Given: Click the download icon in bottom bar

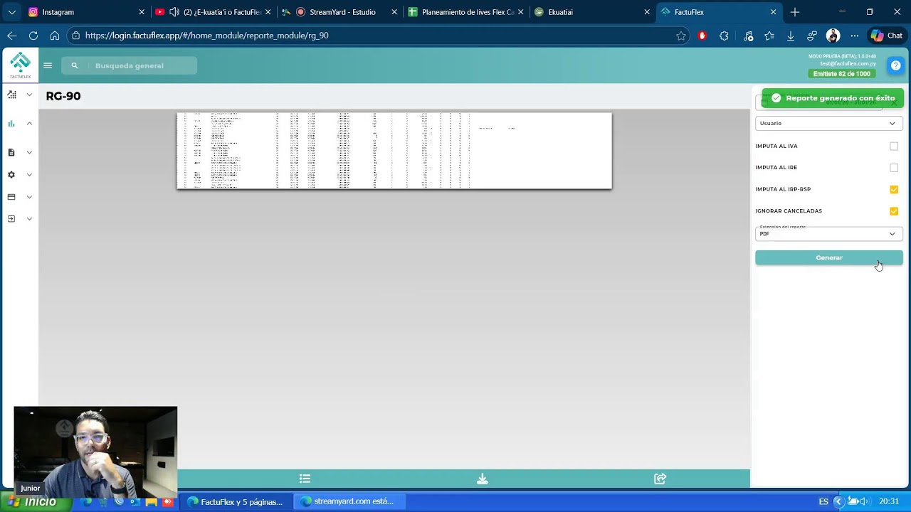Looking at the screenshot, I should (x=483, y=479).
